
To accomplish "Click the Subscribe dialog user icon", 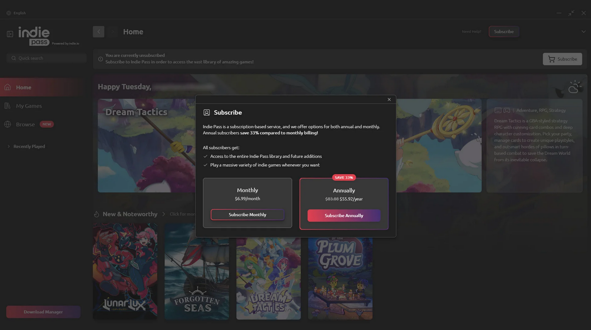I will coord(207,113).
